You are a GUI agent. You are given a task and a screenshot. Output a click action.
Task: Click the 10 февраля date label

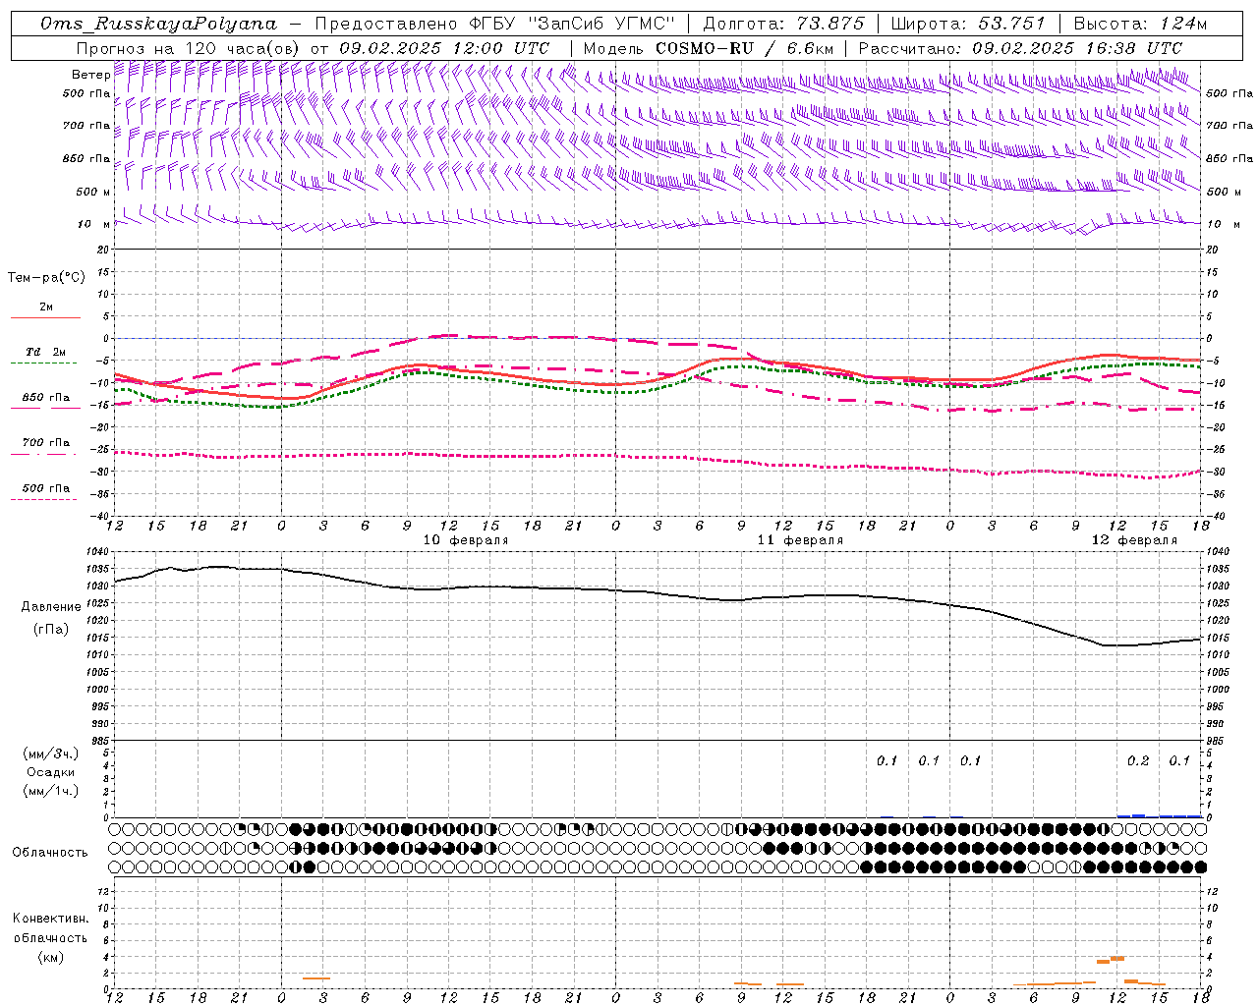pyautogui.click(x=466, y=540)
